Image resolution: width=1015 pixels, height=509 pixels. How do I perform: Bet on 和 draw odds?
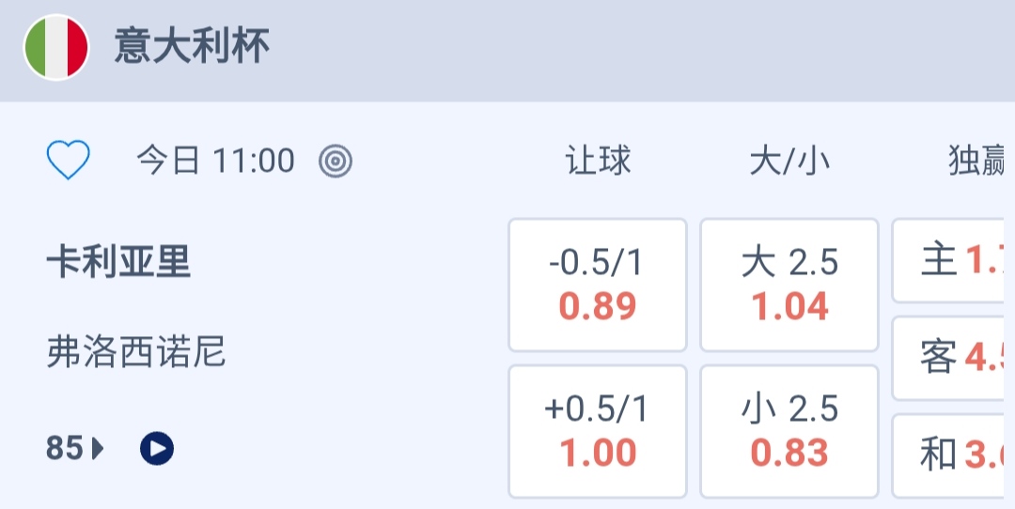953,455
